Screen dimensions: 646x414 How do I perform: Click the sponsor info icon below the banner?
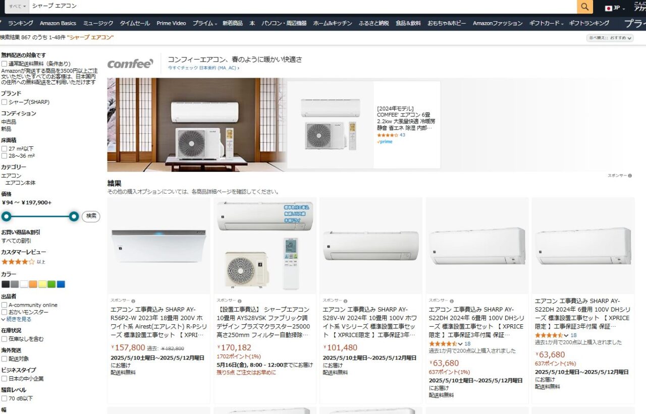(630, 175)
